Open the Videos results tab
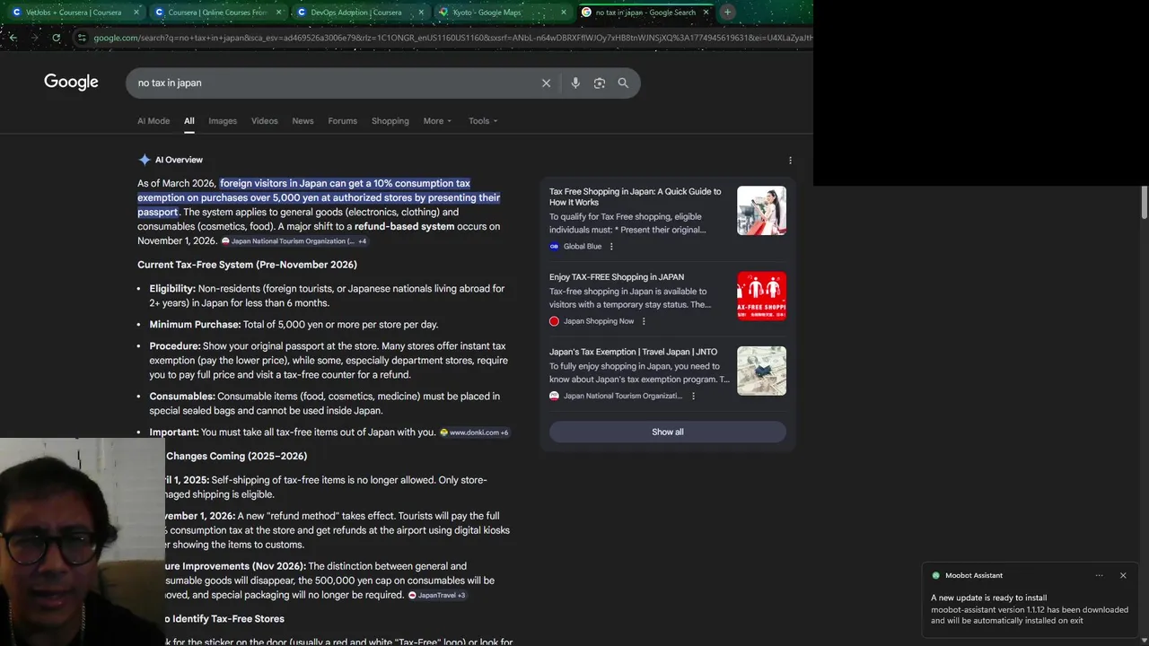 pyautogui.click(x=265, y=121)
